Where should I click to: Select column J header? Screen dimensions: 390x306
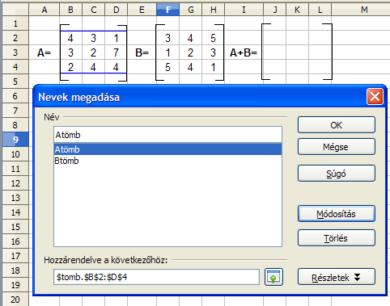tap(274, 10)
